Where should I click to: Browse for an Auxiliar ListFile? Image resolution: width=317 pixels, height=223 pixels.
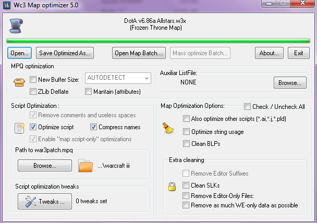pos(290,83)
